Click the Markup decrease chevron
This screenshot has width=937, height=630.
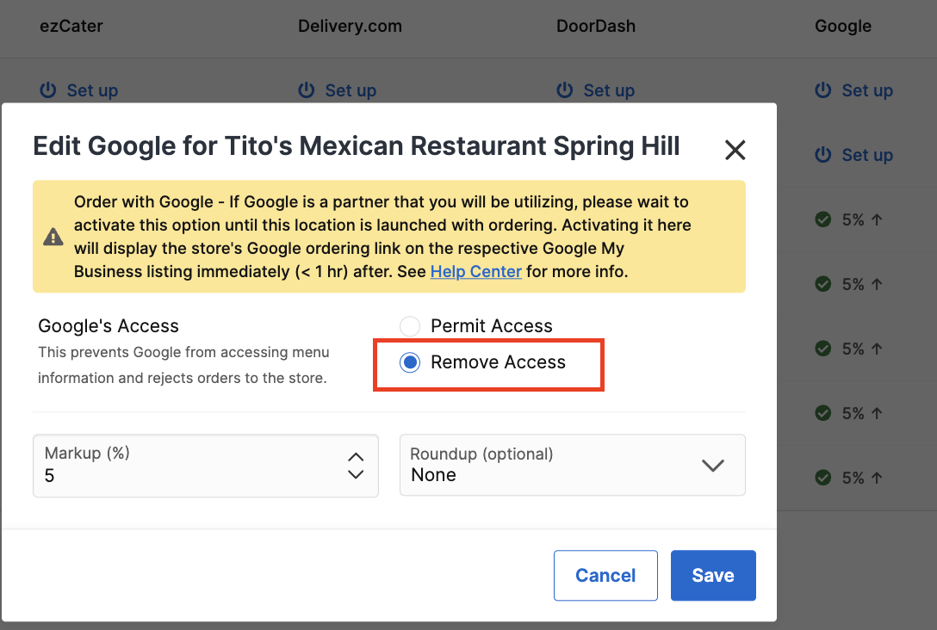[x=355, y=475]
